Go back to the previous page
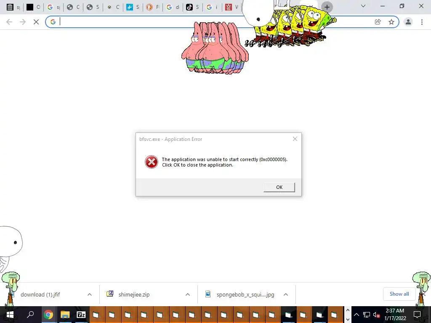The image size is (431, 323). (x=9, y=22)
